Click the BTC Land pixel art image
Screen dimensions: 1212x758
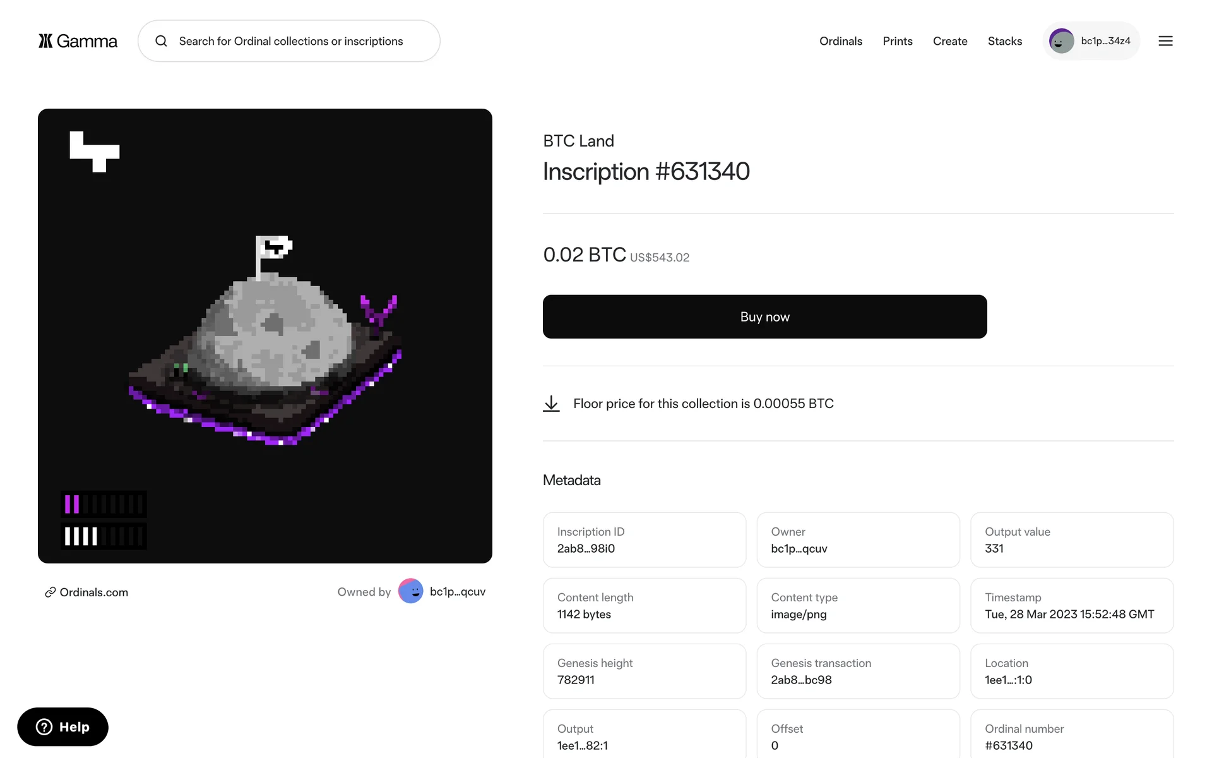pos(265,336)
